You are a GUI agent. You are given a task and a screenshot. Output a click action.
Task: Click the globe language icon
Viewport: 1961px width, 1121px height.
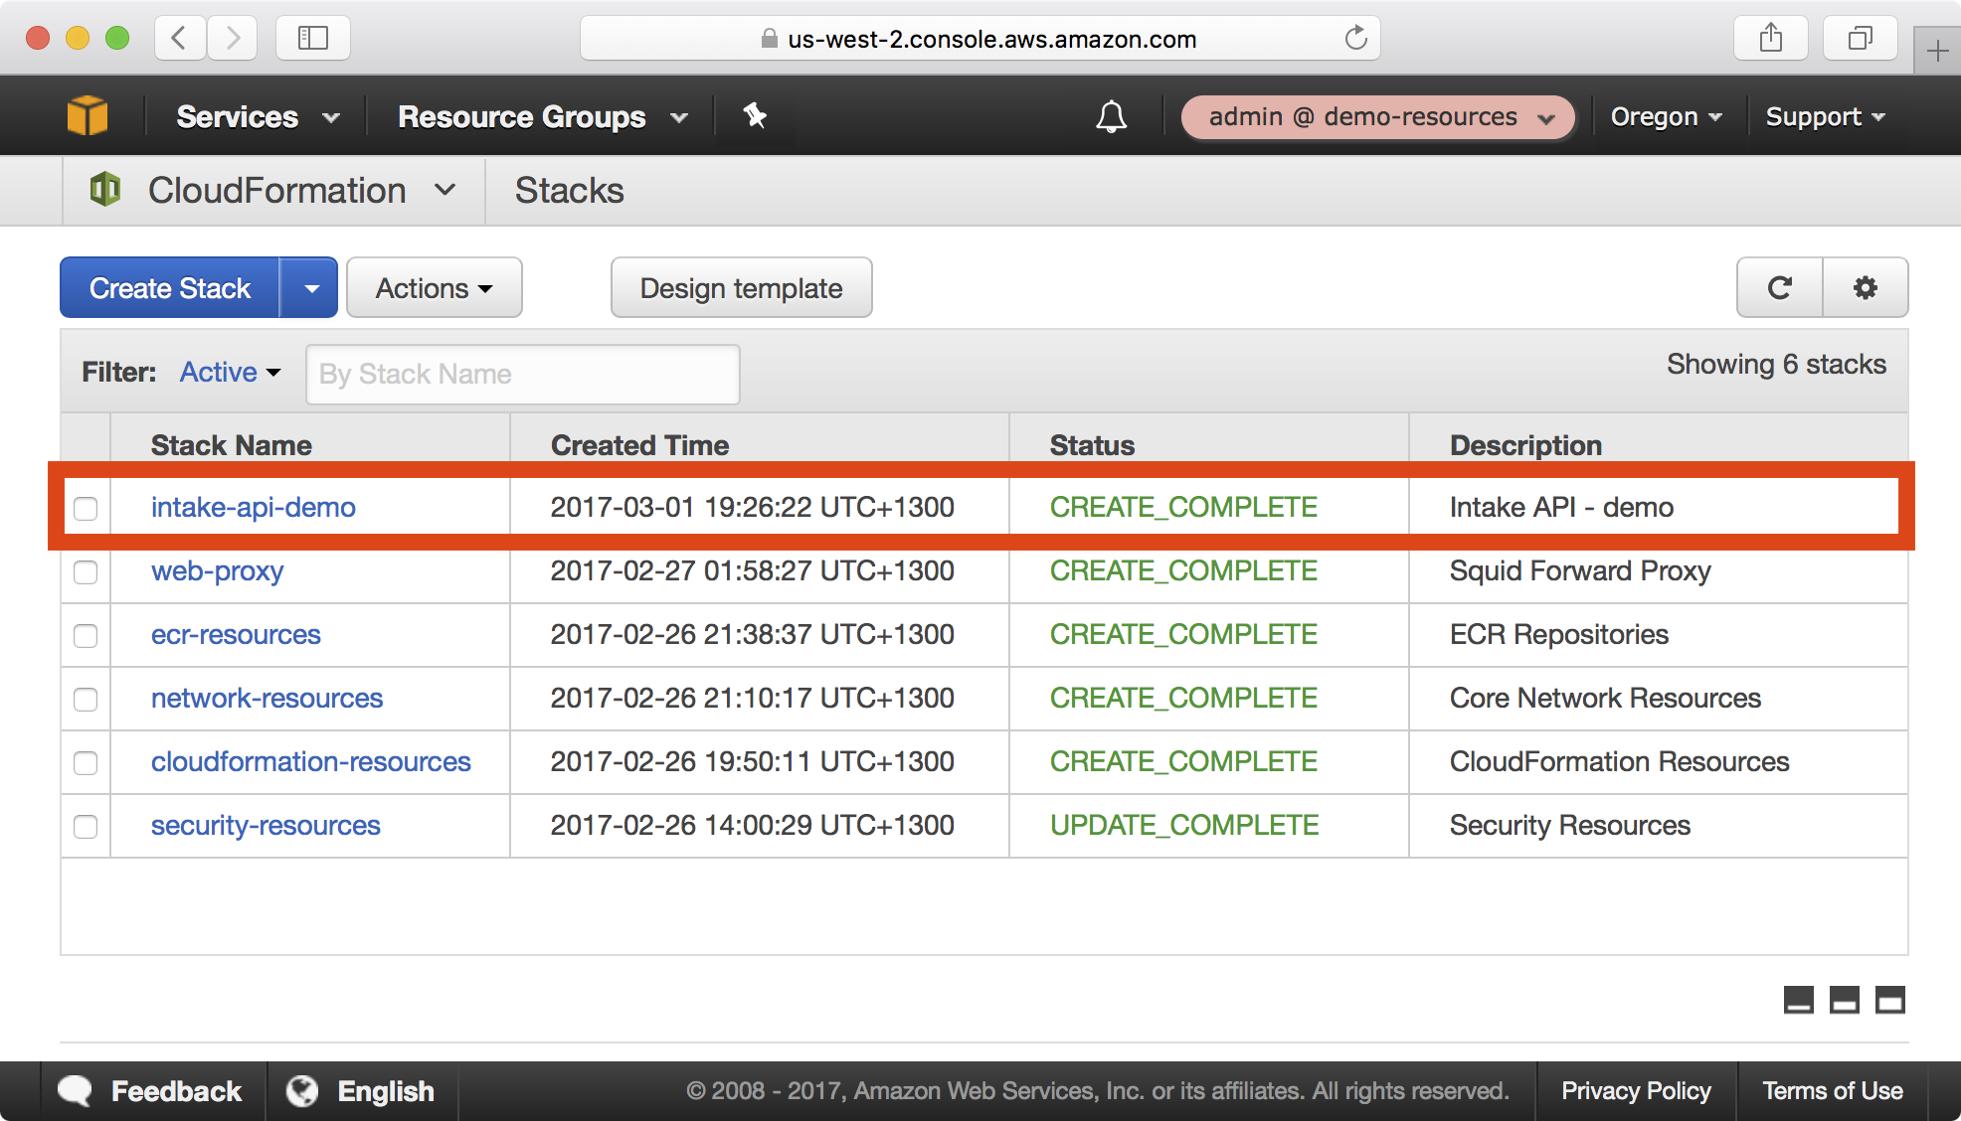point(302,1091)
